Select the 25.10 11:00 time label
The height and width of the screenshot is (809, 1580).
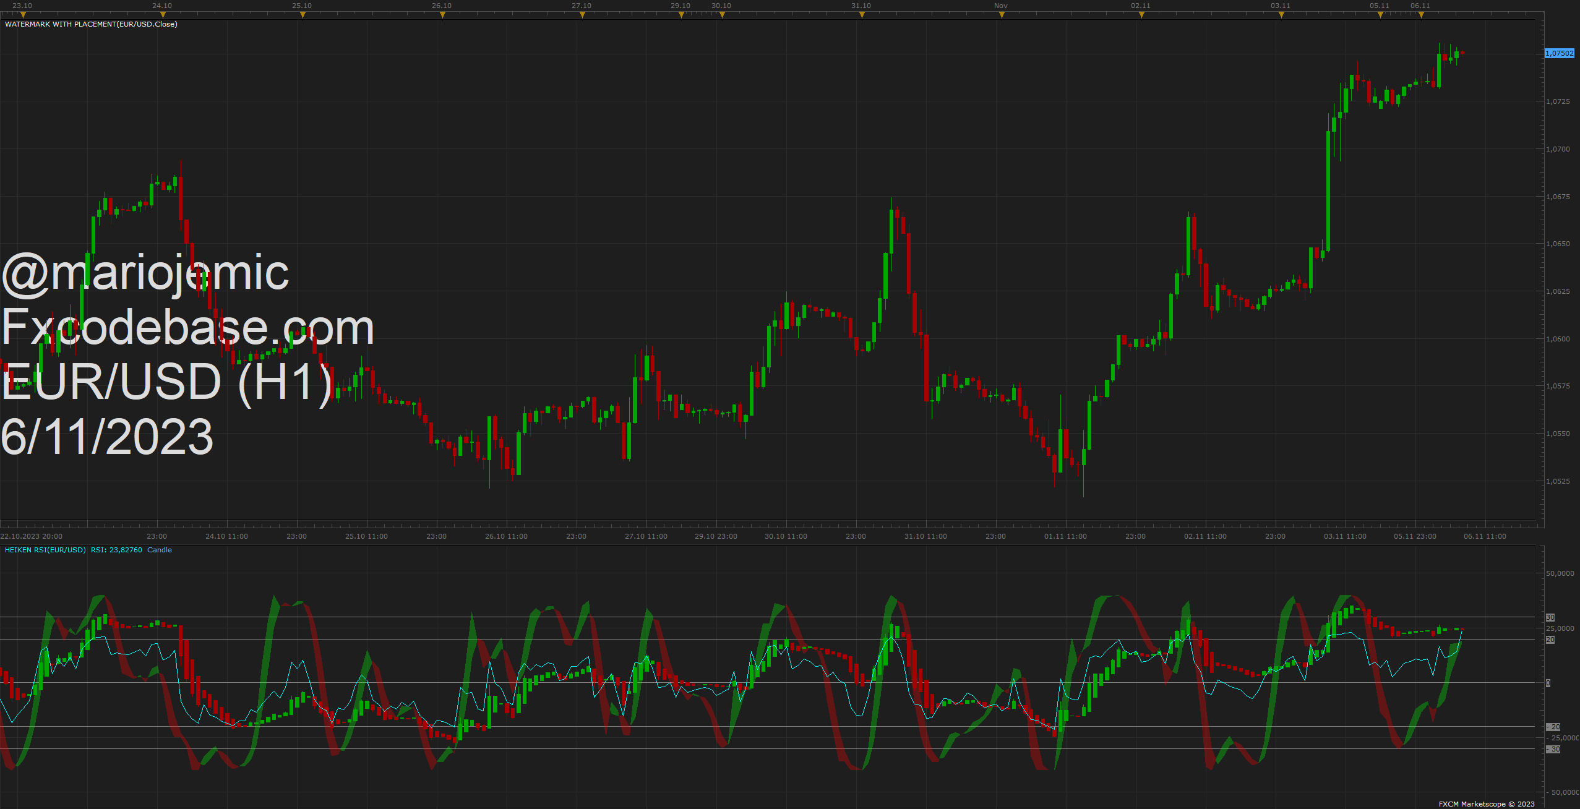pos(366,536)
